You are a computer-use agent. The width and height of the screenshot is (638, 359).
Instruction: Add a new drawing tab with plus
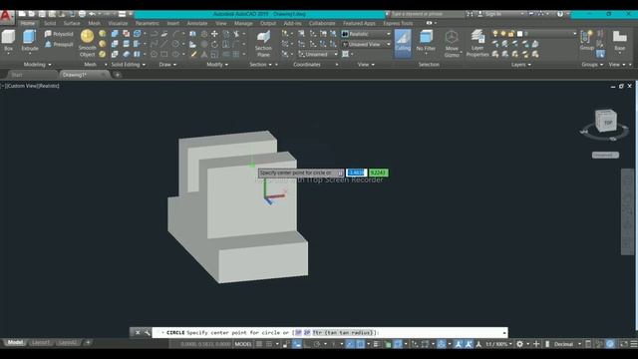point(118,75)
